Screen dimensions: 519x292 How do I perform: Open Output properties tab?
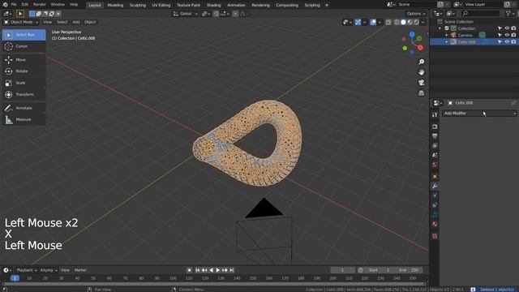click(435, 136)
